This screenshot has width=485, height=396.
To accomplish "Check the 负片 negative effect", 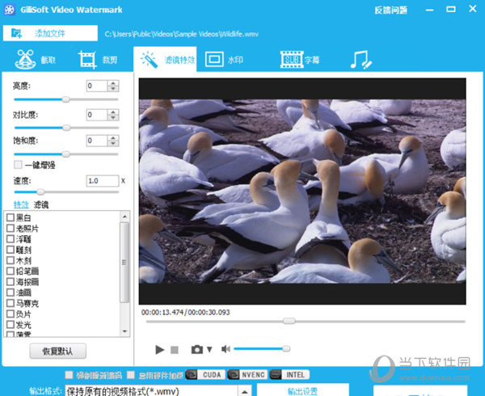I will click(x=11, y=314).
